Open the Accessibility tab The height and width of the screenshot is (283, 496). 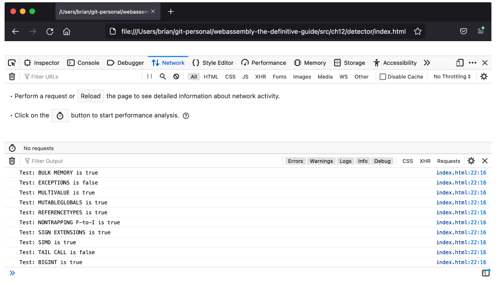pos(395,63)
